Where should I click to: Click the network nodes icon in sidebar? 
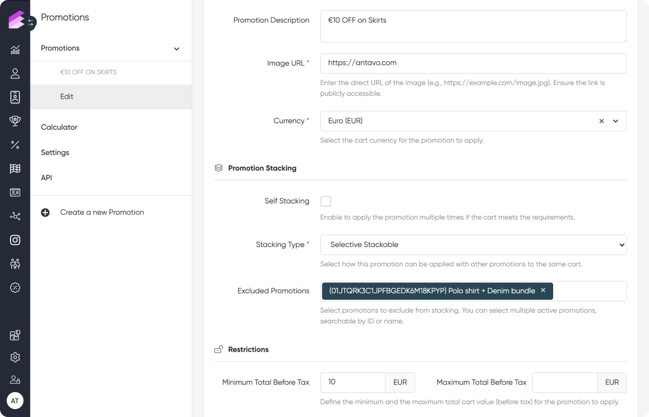click(x=15, y=216)
